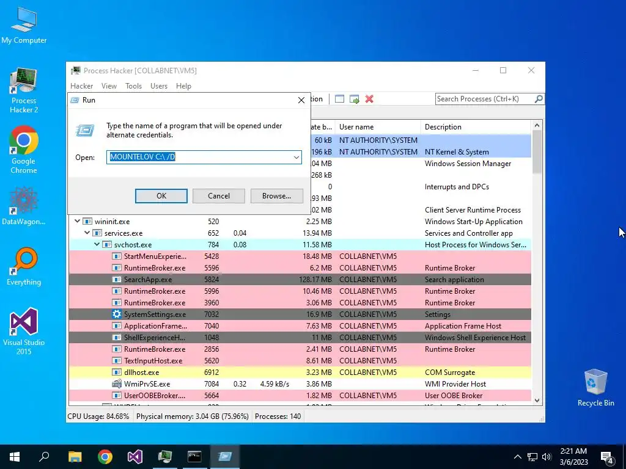Open the Tools menu
Image resolution: width=626 pixels, height=469 pixels.
coord(133,86)
